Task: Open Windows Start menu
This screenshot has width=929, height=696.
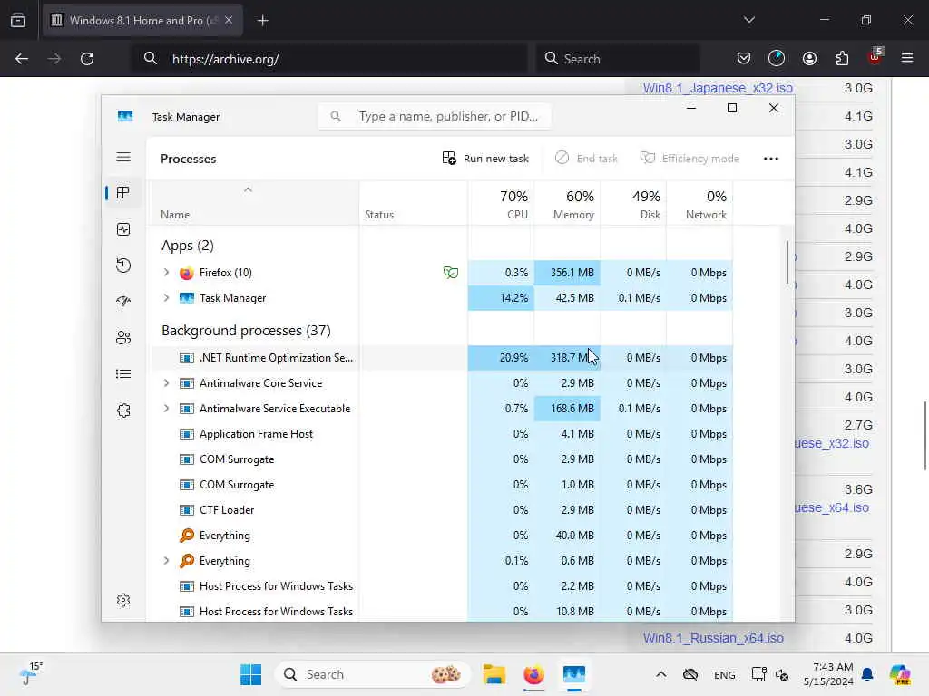Action: pyautogui.click(x=250, y=674)
